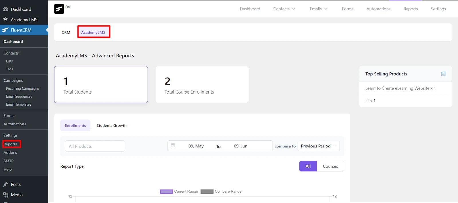The image size is (458, 203).
Task: Open Settings in top navigation
Action: [x=438, y=9]
